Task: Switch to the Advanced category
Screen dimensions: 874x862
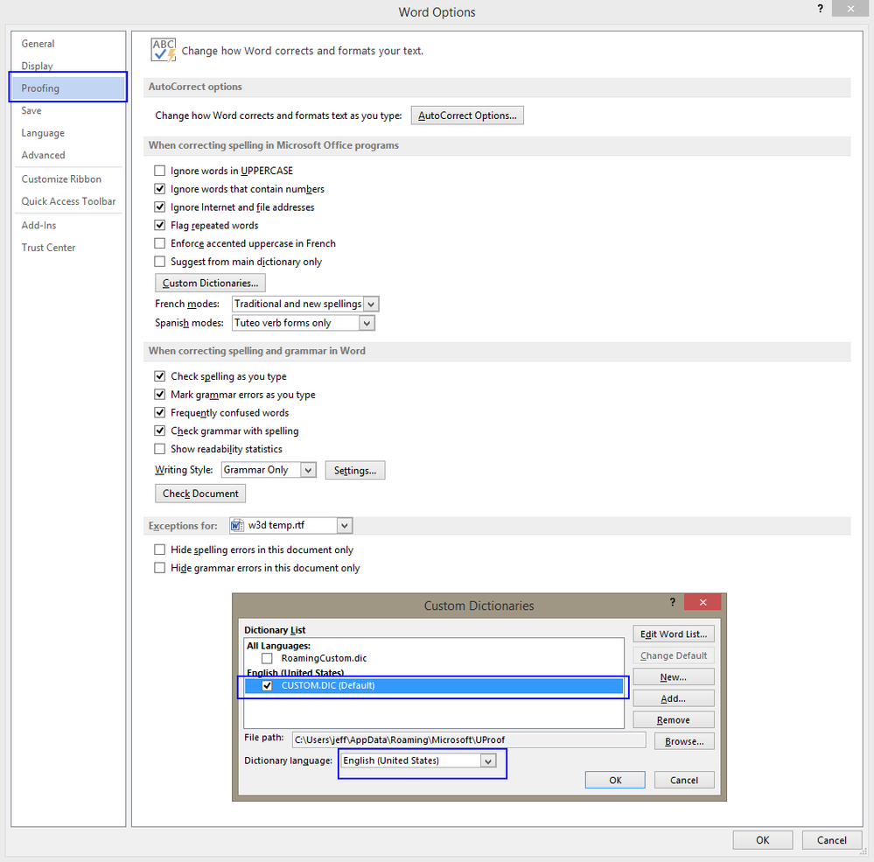Action: coord(44,155)
